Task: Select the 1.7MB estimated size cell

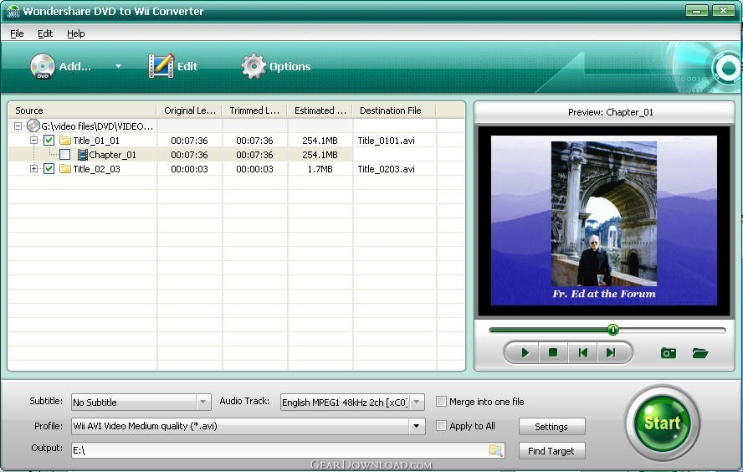Action: point(320,169)
